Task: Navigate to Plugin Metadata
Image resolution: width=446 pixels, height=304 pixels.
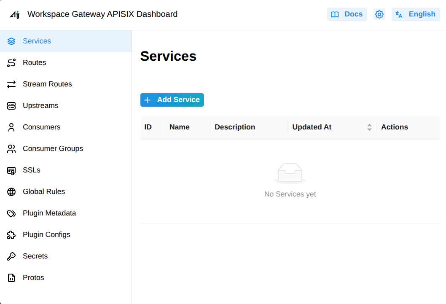Action: (66, 213)
